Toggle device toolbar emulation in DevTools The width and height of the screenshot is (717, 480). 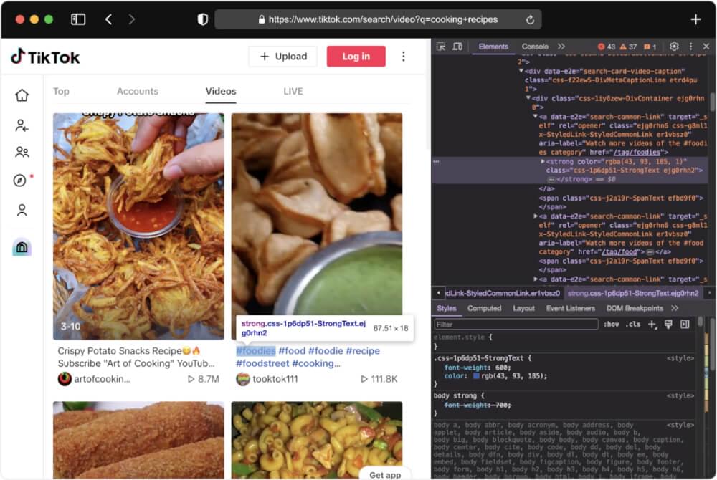point(457,47)
